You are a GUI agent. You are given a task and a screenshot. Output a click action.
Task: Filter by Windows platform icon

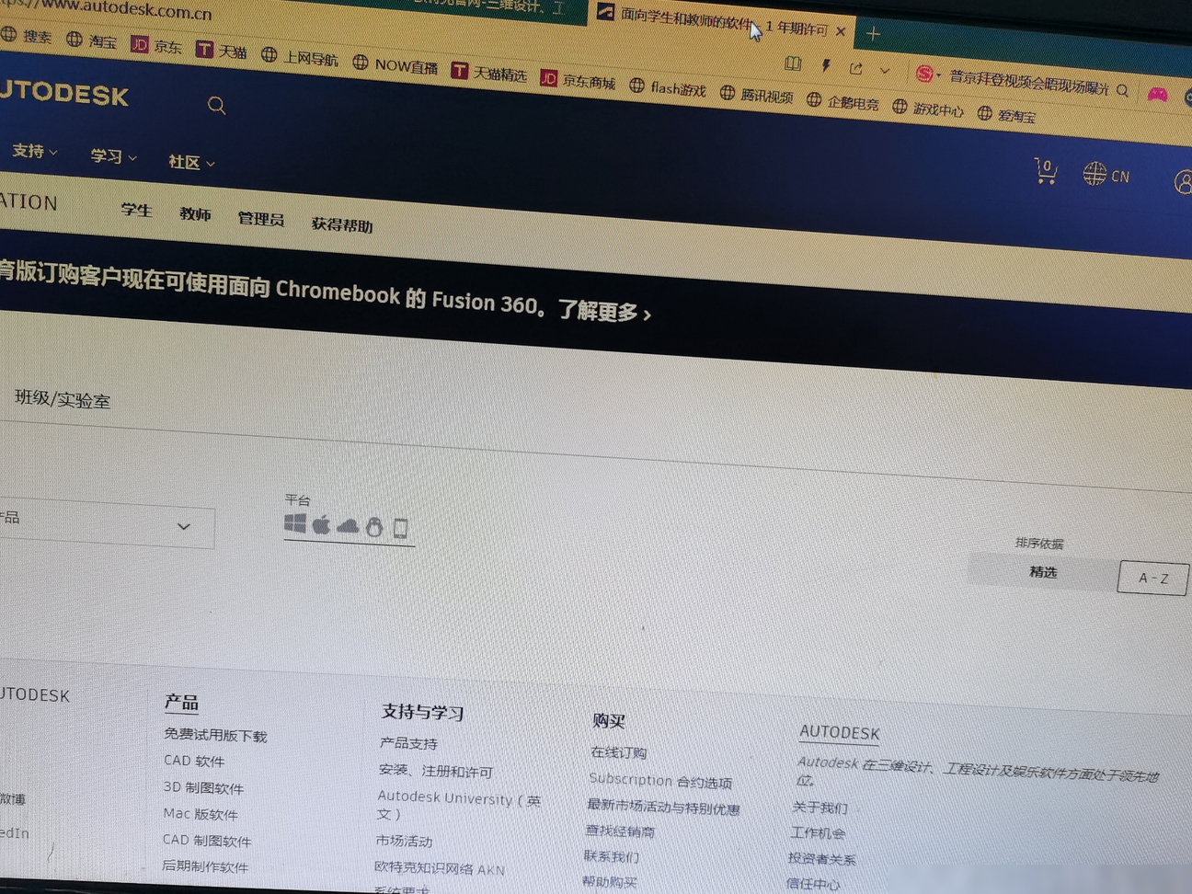(x=295, y=523)
